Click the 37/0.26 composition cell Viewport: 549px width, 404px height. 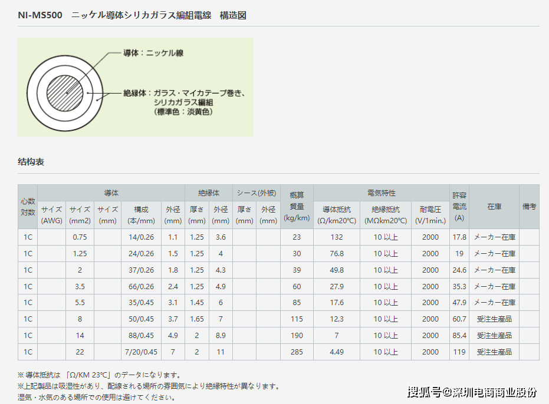point(141,270)
